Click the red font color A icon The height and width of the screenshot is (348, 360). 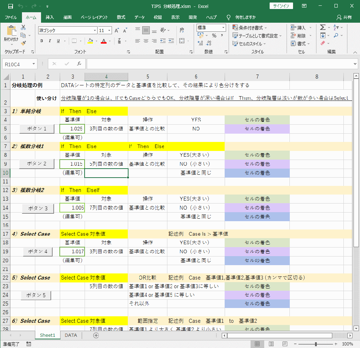[x=104, y=41]
